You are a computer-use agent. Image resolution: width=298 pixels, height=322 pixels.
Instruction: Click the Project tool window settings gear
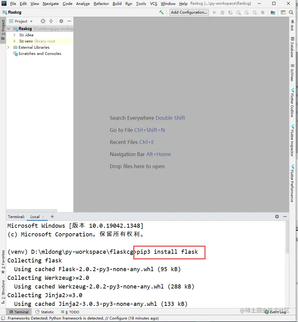pos(61,21)
